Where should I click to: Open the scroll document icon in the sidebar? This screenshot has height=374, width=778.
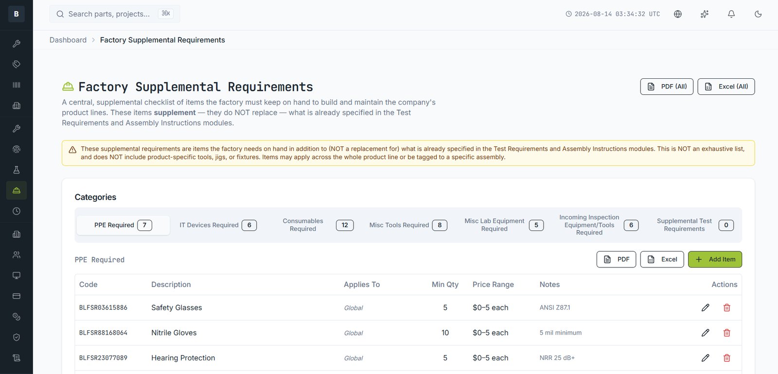[x=17, y=358]
